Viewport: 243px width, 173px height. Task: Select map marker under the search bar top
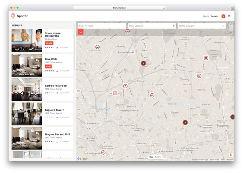128,31
